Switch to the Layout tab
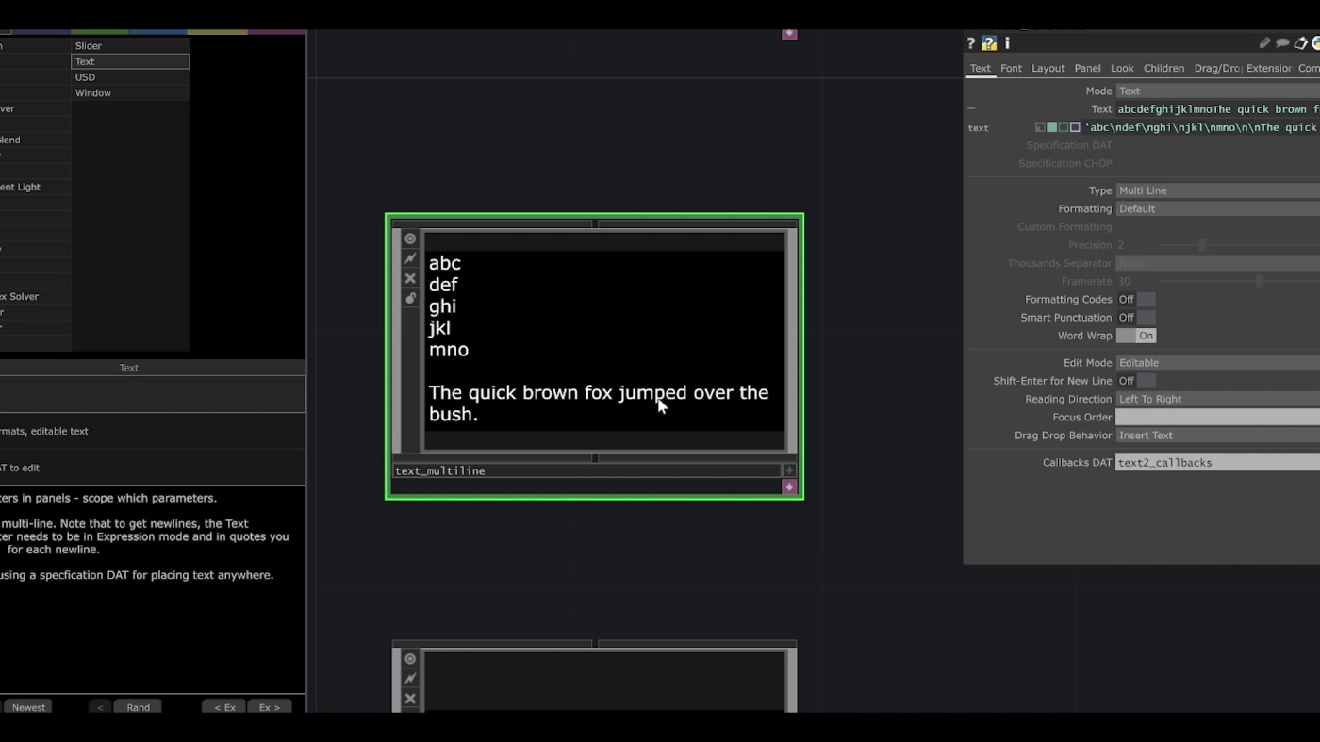Screen dimensions: 1320x742 (1048, 69)
